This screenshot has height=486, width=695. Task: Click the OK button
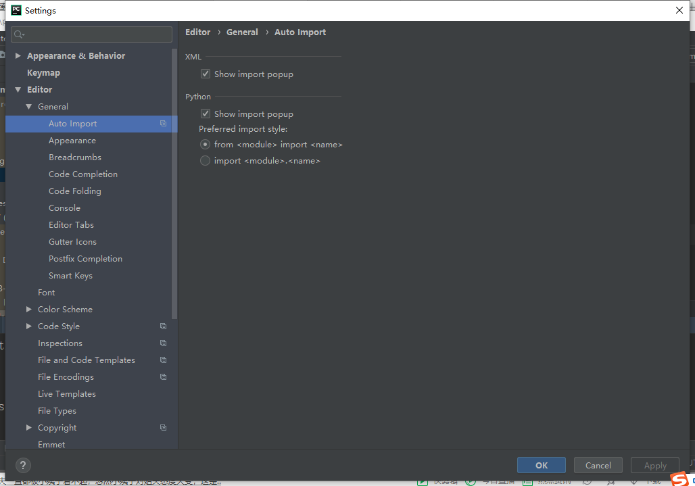542,465
